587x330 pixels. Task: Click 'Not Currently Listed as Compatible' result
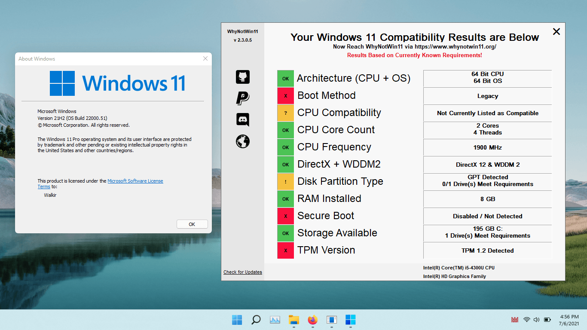coord(488,113)
